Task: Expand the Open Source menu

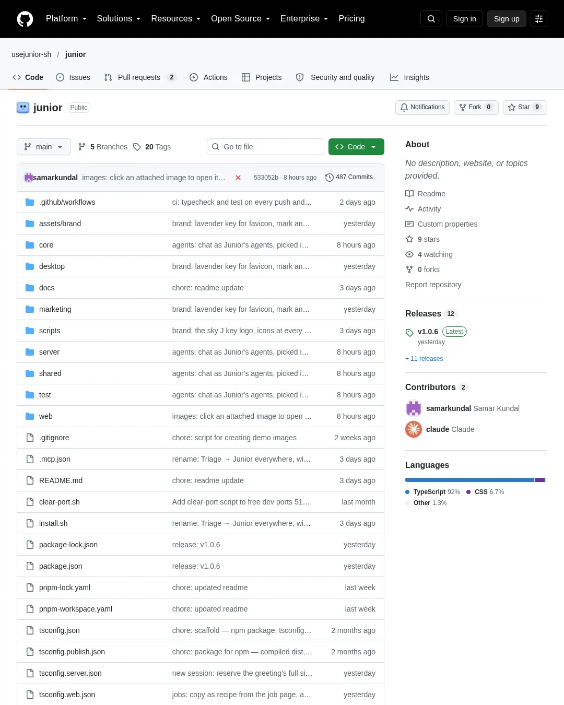Action: click(x=240, y=19)
